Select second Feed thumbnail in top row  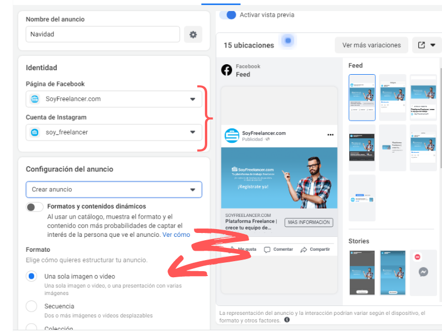(x=393, y=97)
